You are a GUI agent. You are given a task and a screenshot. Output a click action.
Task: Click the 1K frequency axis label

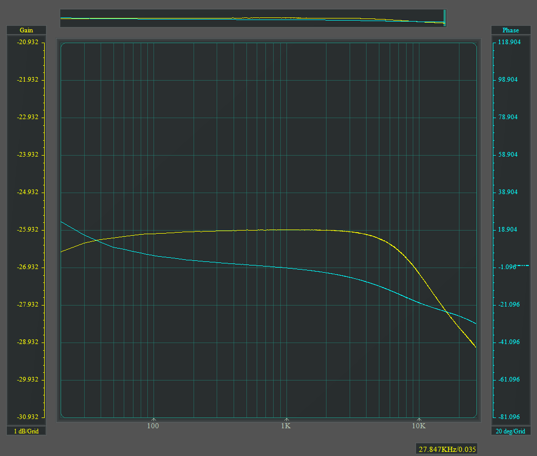pyautogui.click(x=286, y=426)
